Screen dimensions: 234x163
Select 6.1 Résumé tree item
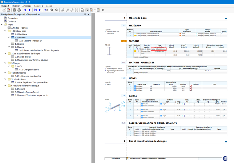click(20, 89)
